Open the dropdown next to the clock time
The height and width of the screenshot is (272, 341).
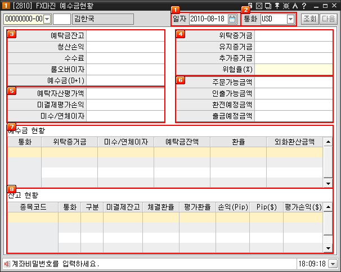(333, 263)
